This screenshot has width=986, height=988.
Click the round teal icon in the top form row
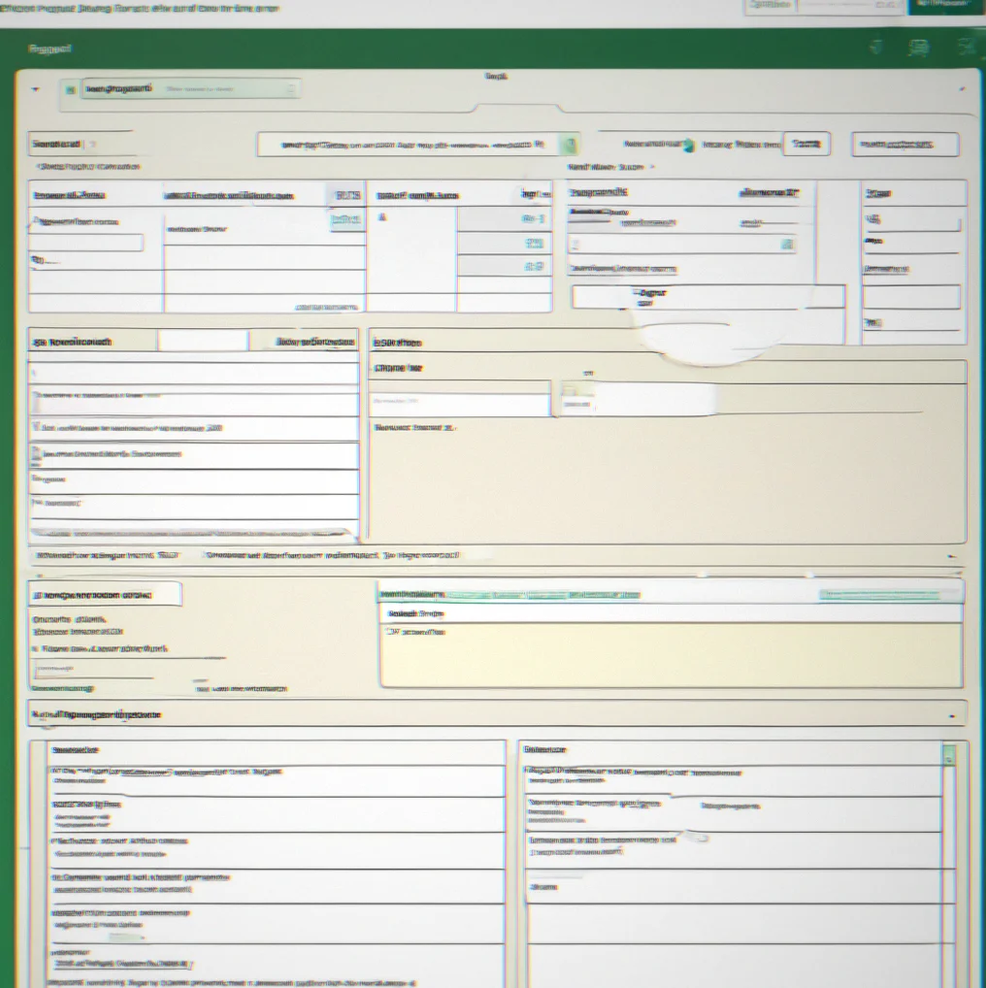pos(689,145)
